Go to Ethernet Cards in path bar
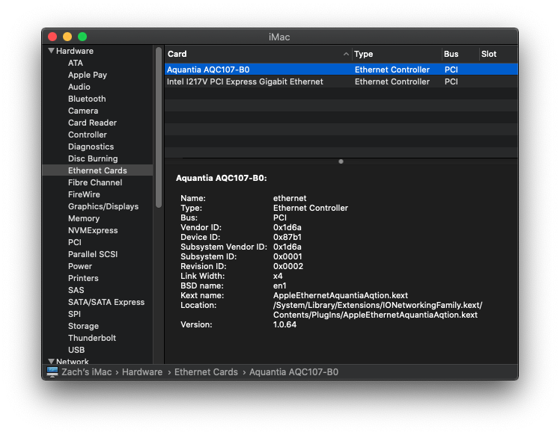The width and height of the screenshot is (560, 435). click(206, 372)
